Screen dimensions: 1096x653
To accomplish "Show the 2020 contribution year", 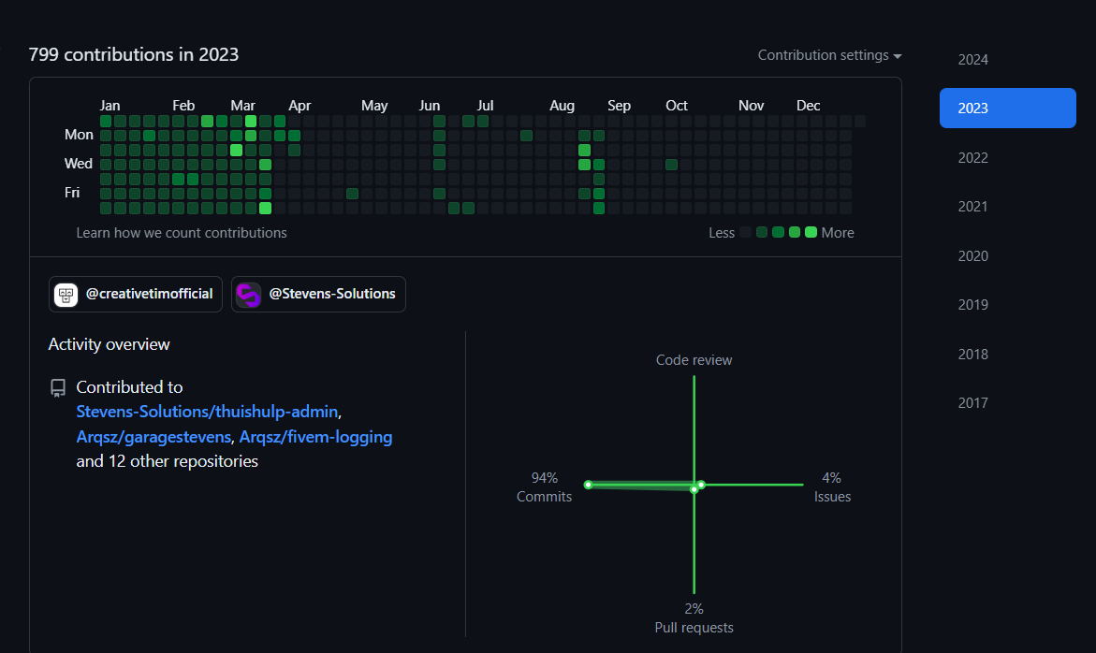I will [972, 256].
